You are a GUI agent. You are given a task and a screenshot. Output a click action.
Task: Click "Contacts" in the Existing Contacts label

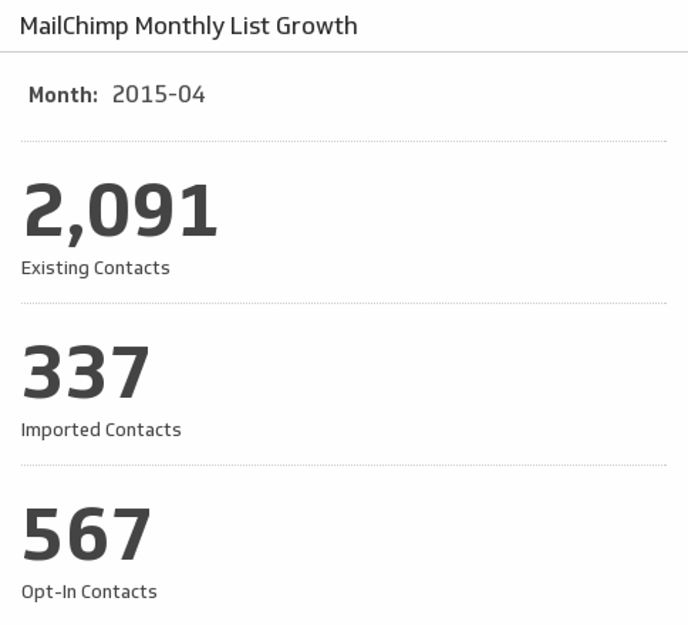[x=131, y=269]
